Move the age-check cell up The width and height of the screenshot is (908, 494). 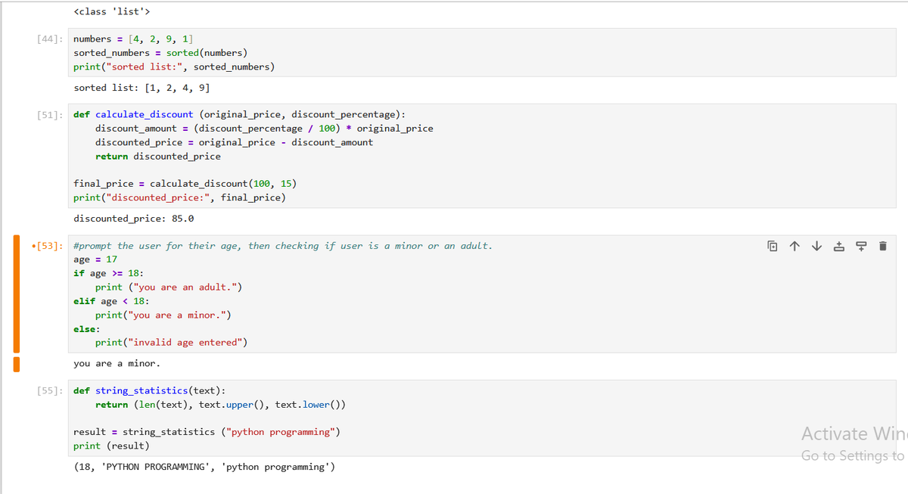794,246
